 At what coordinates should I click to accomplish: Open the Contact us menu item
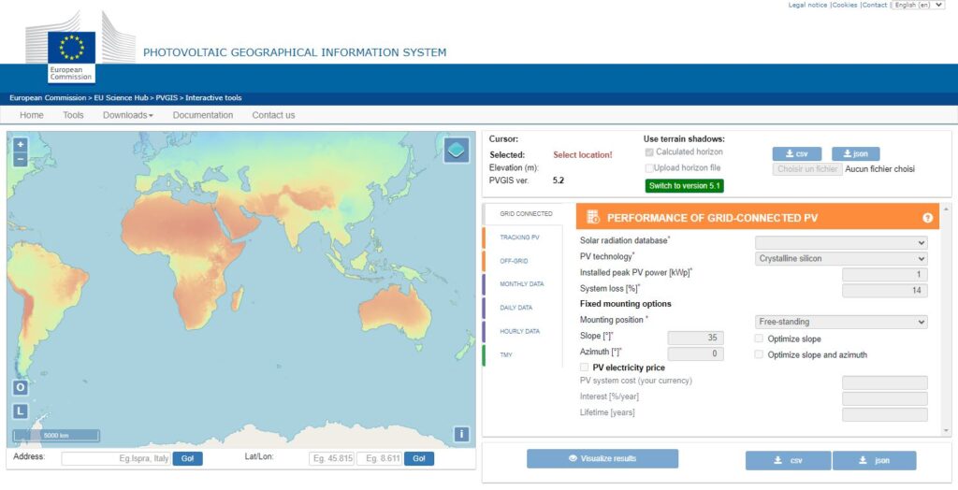coord(273,115)
